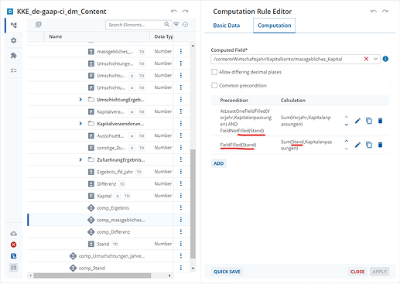
Task: Enable Common precondition checkbox
Action: (214, 85)
